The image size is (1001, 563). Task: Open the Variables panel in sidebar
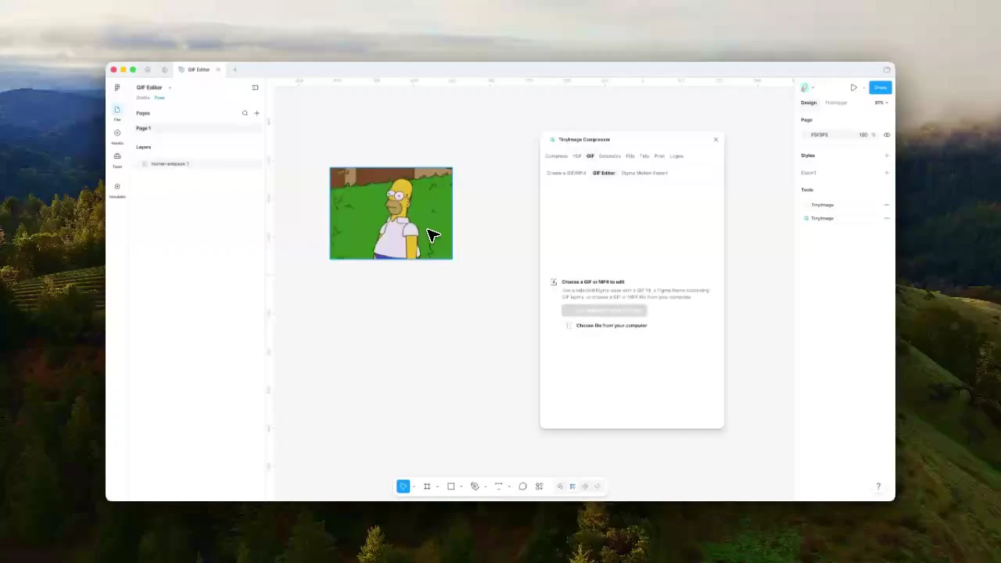click(117, 190)
